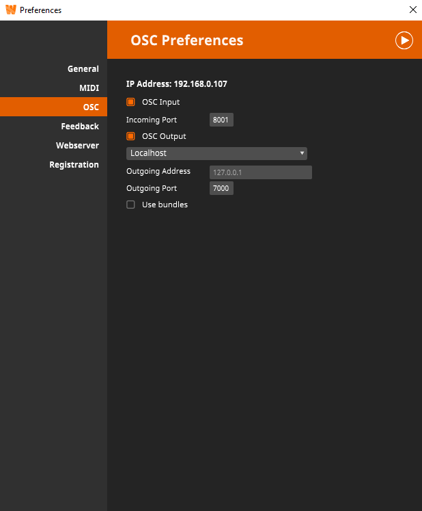
Task: Open the Webserver settings tab
Action: 77,146
